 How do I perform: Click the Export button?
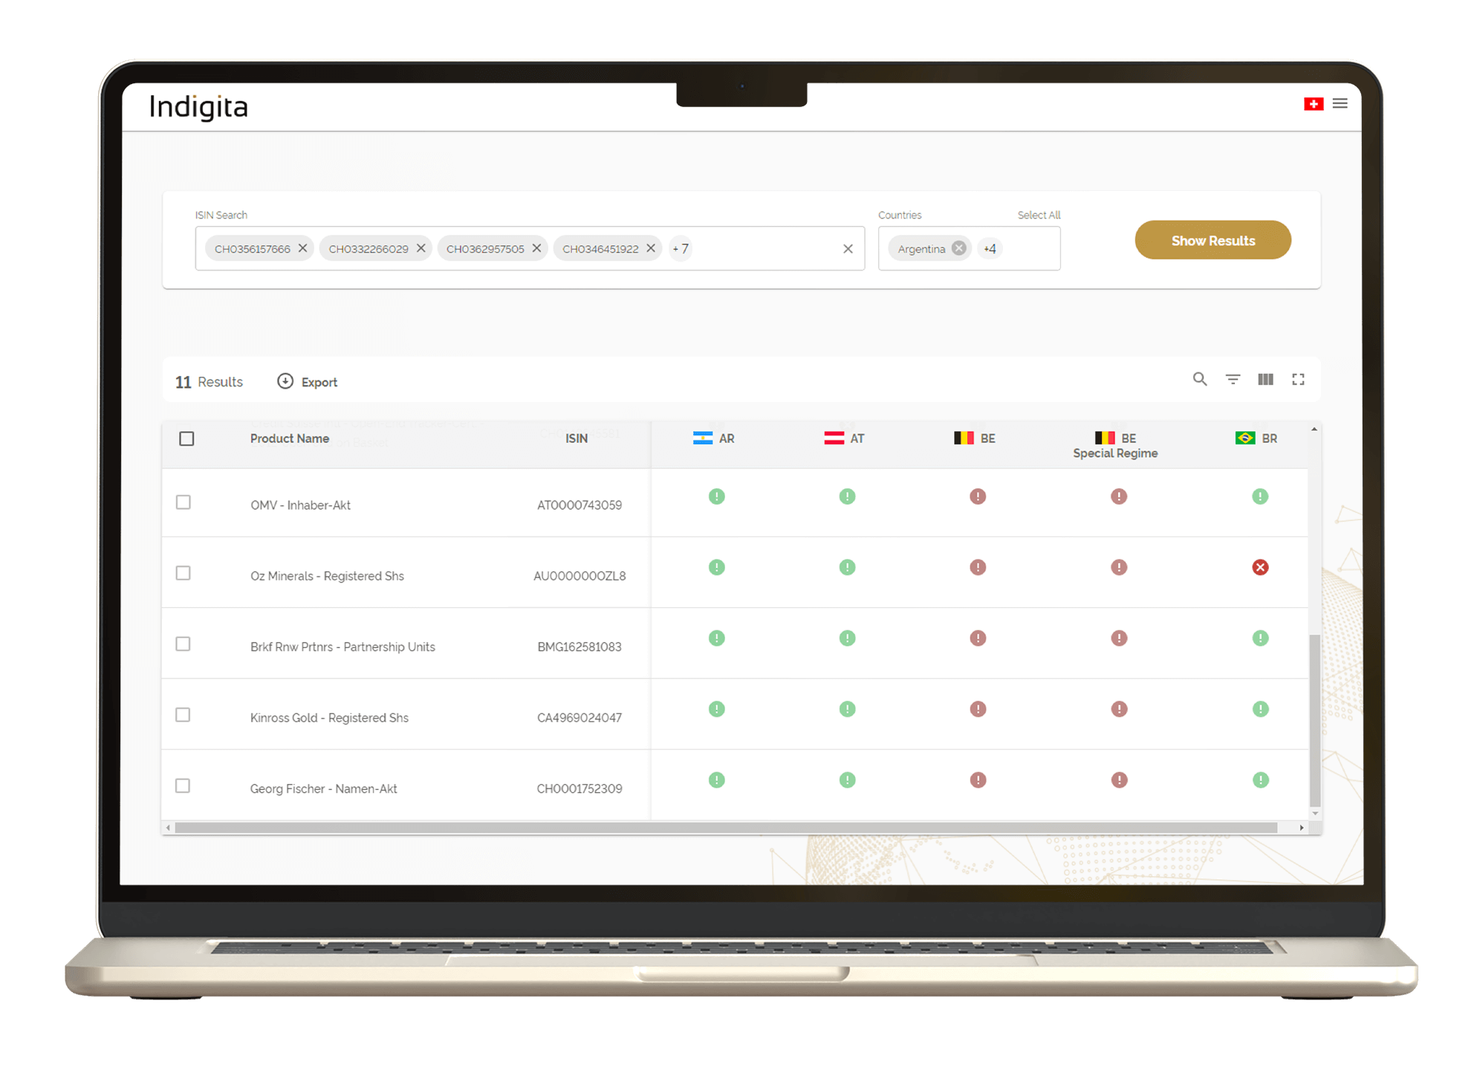[308, 382]
